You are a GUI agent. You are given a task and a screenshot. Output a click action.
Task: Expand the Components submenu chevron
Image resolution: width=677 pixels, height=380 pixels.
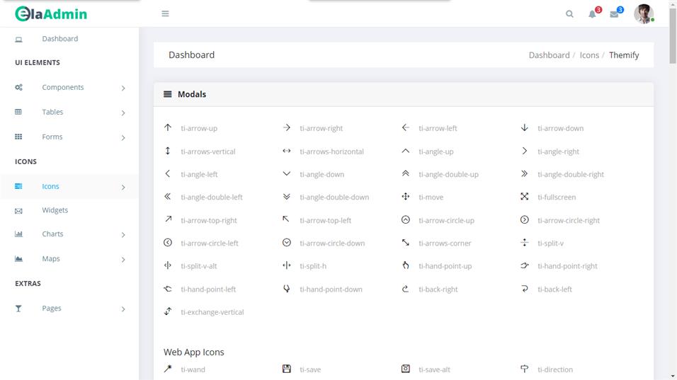123,88
